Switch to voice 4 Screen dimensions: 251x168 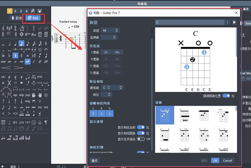(x=27, y=11)
